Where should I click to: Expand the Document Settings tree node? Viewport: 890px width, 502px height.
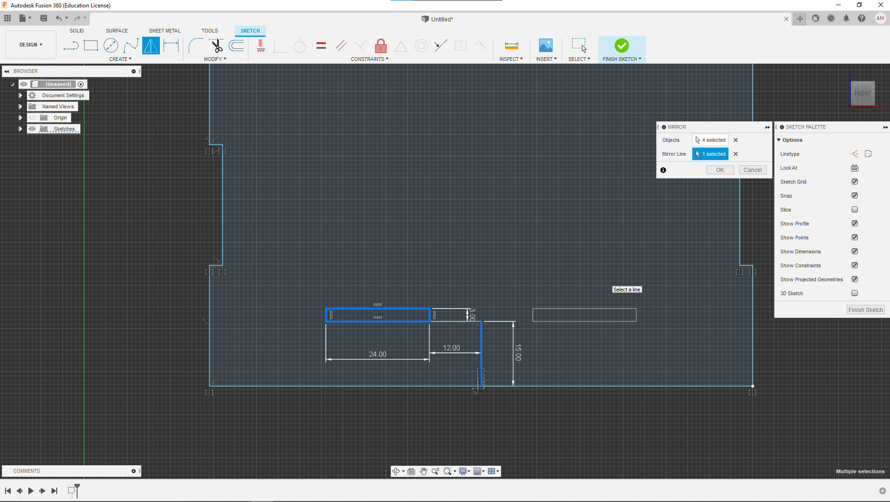click(x=20, y=95)
